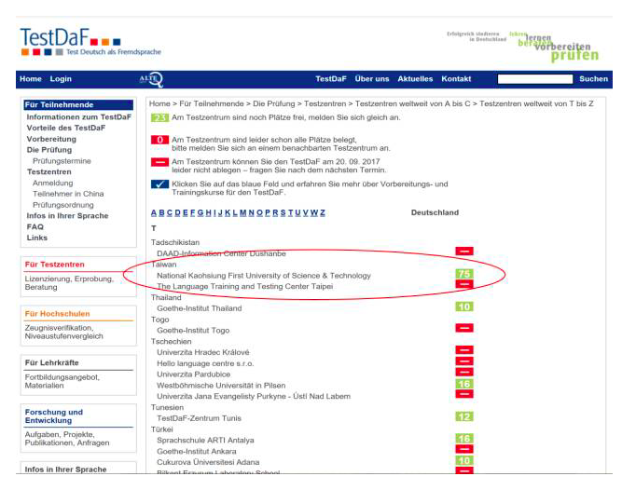Click the red dash legend badge
Image resolution: width=622 pixels, height=490 pixels.
click(159, 162)
